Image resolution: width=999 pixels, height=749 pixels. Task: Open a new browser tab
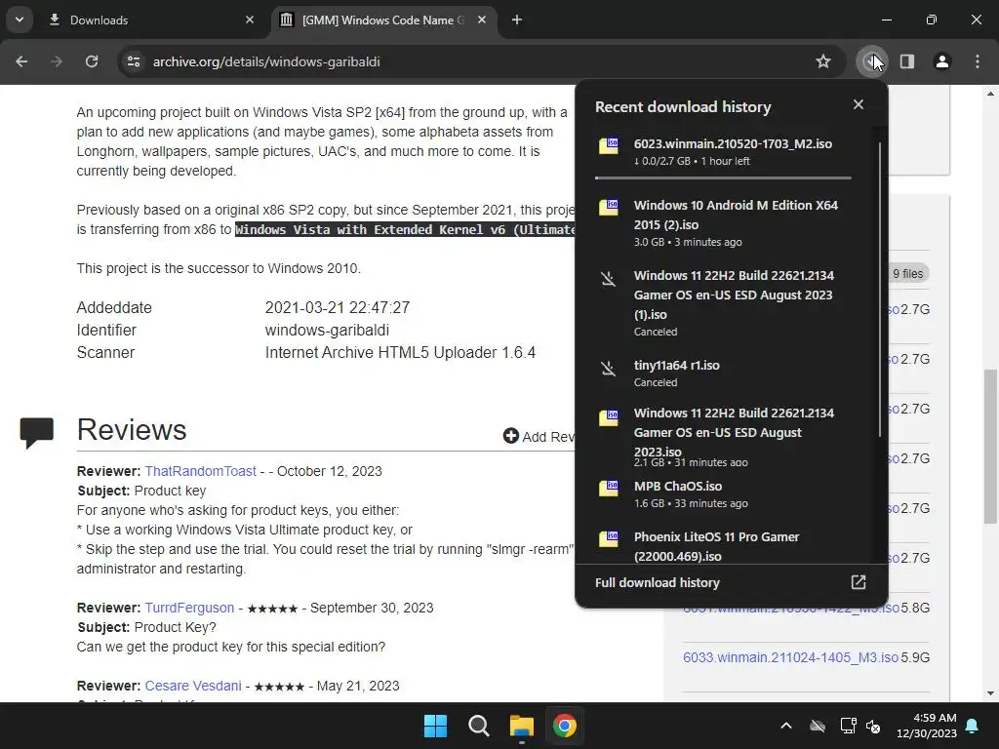point(517,20)
